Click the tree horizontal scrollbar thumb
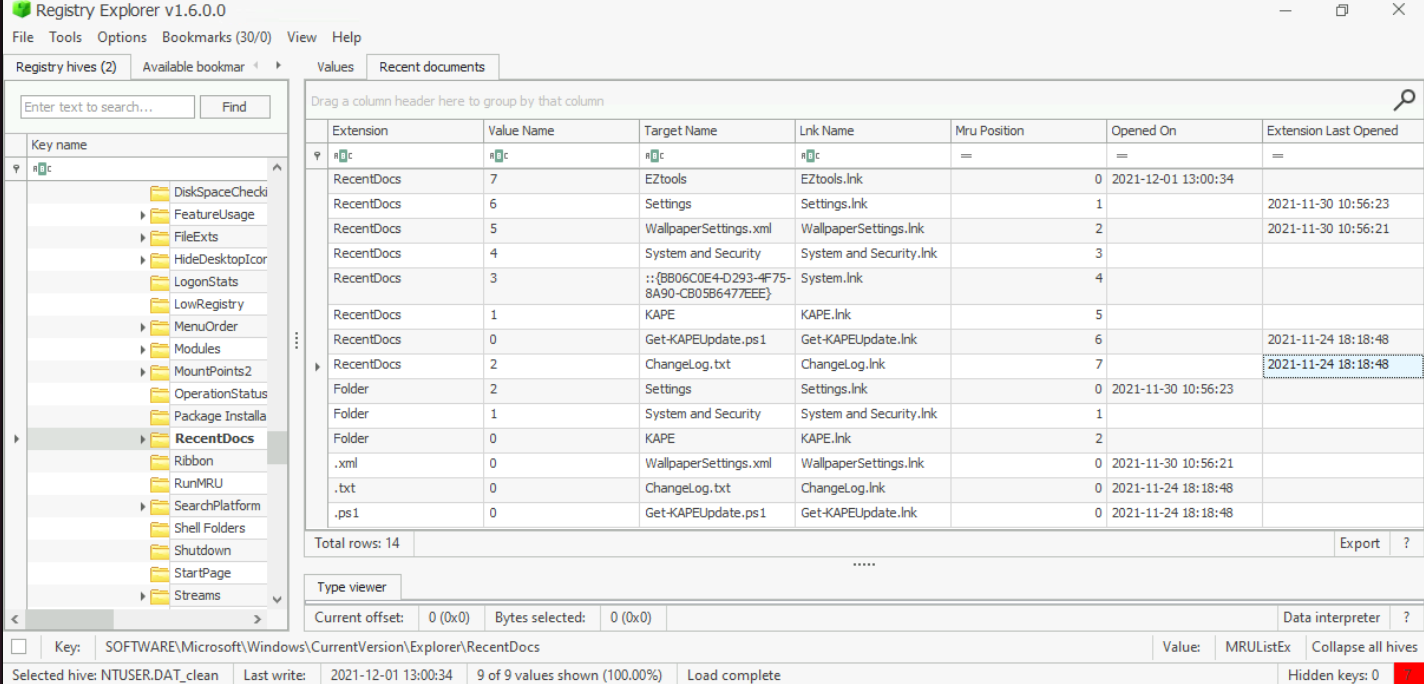 (x=70, y=619)
